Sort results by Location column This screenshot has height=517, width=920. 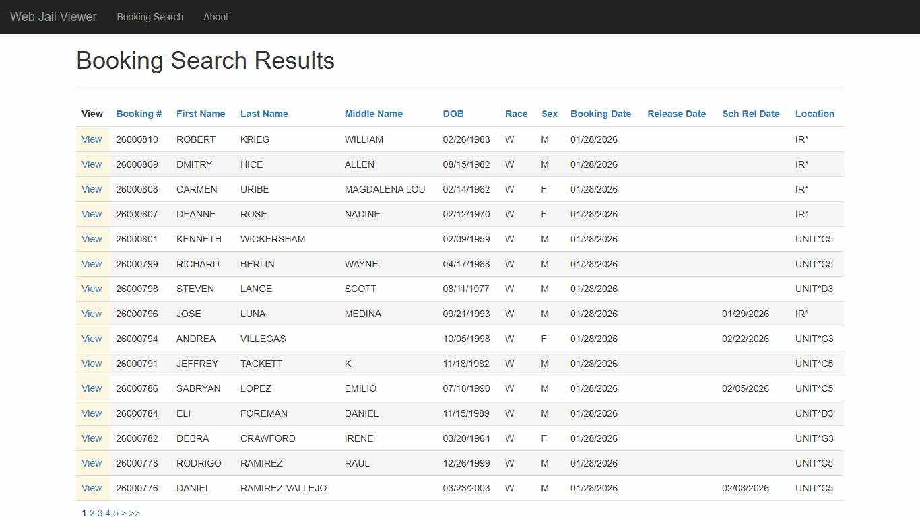(x=814, y=114)
